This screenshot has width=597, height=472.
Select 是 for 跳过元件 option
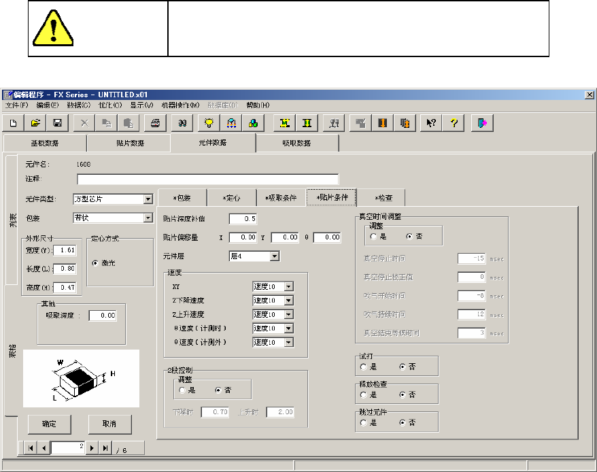coord(364,422)
